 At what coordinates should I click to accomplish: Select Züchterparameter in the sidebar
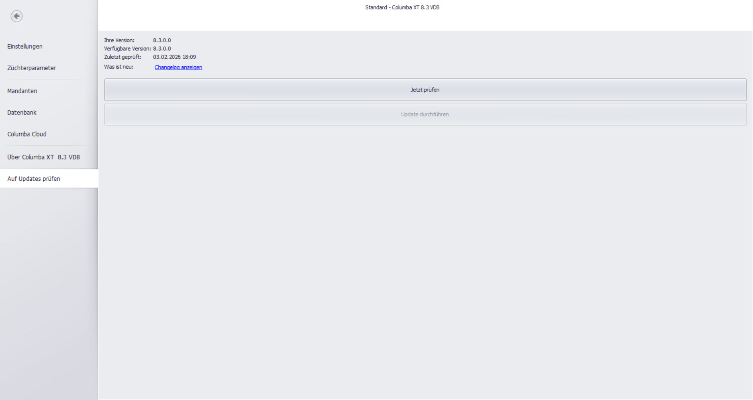pyautogui.click(x=31, y=68)
